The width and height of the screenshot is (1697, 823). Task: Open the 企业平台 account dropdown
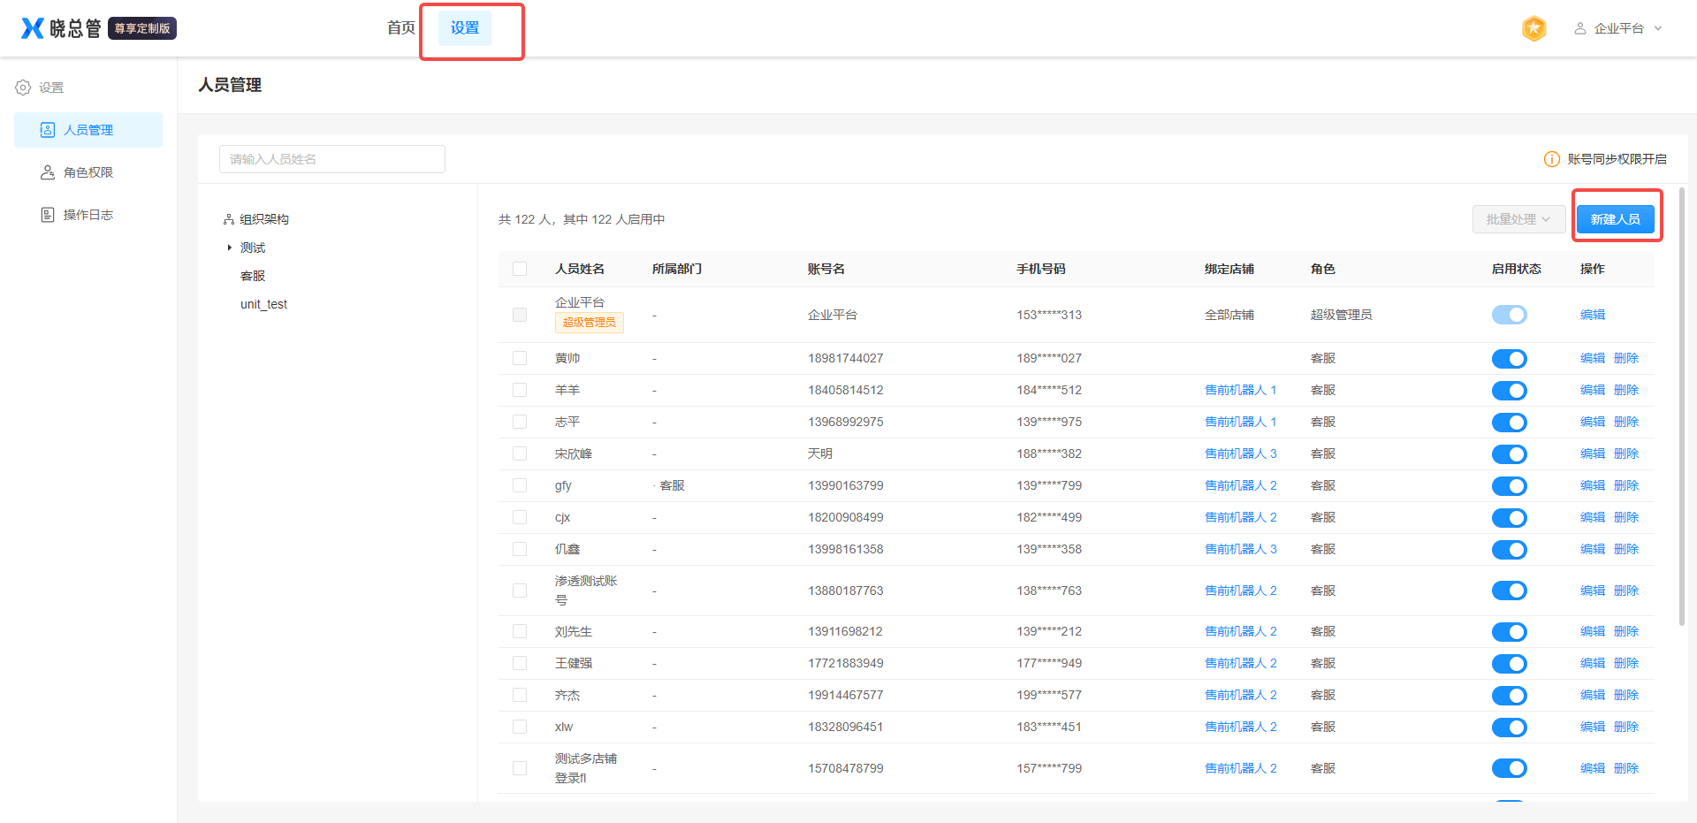(1619, 28)
